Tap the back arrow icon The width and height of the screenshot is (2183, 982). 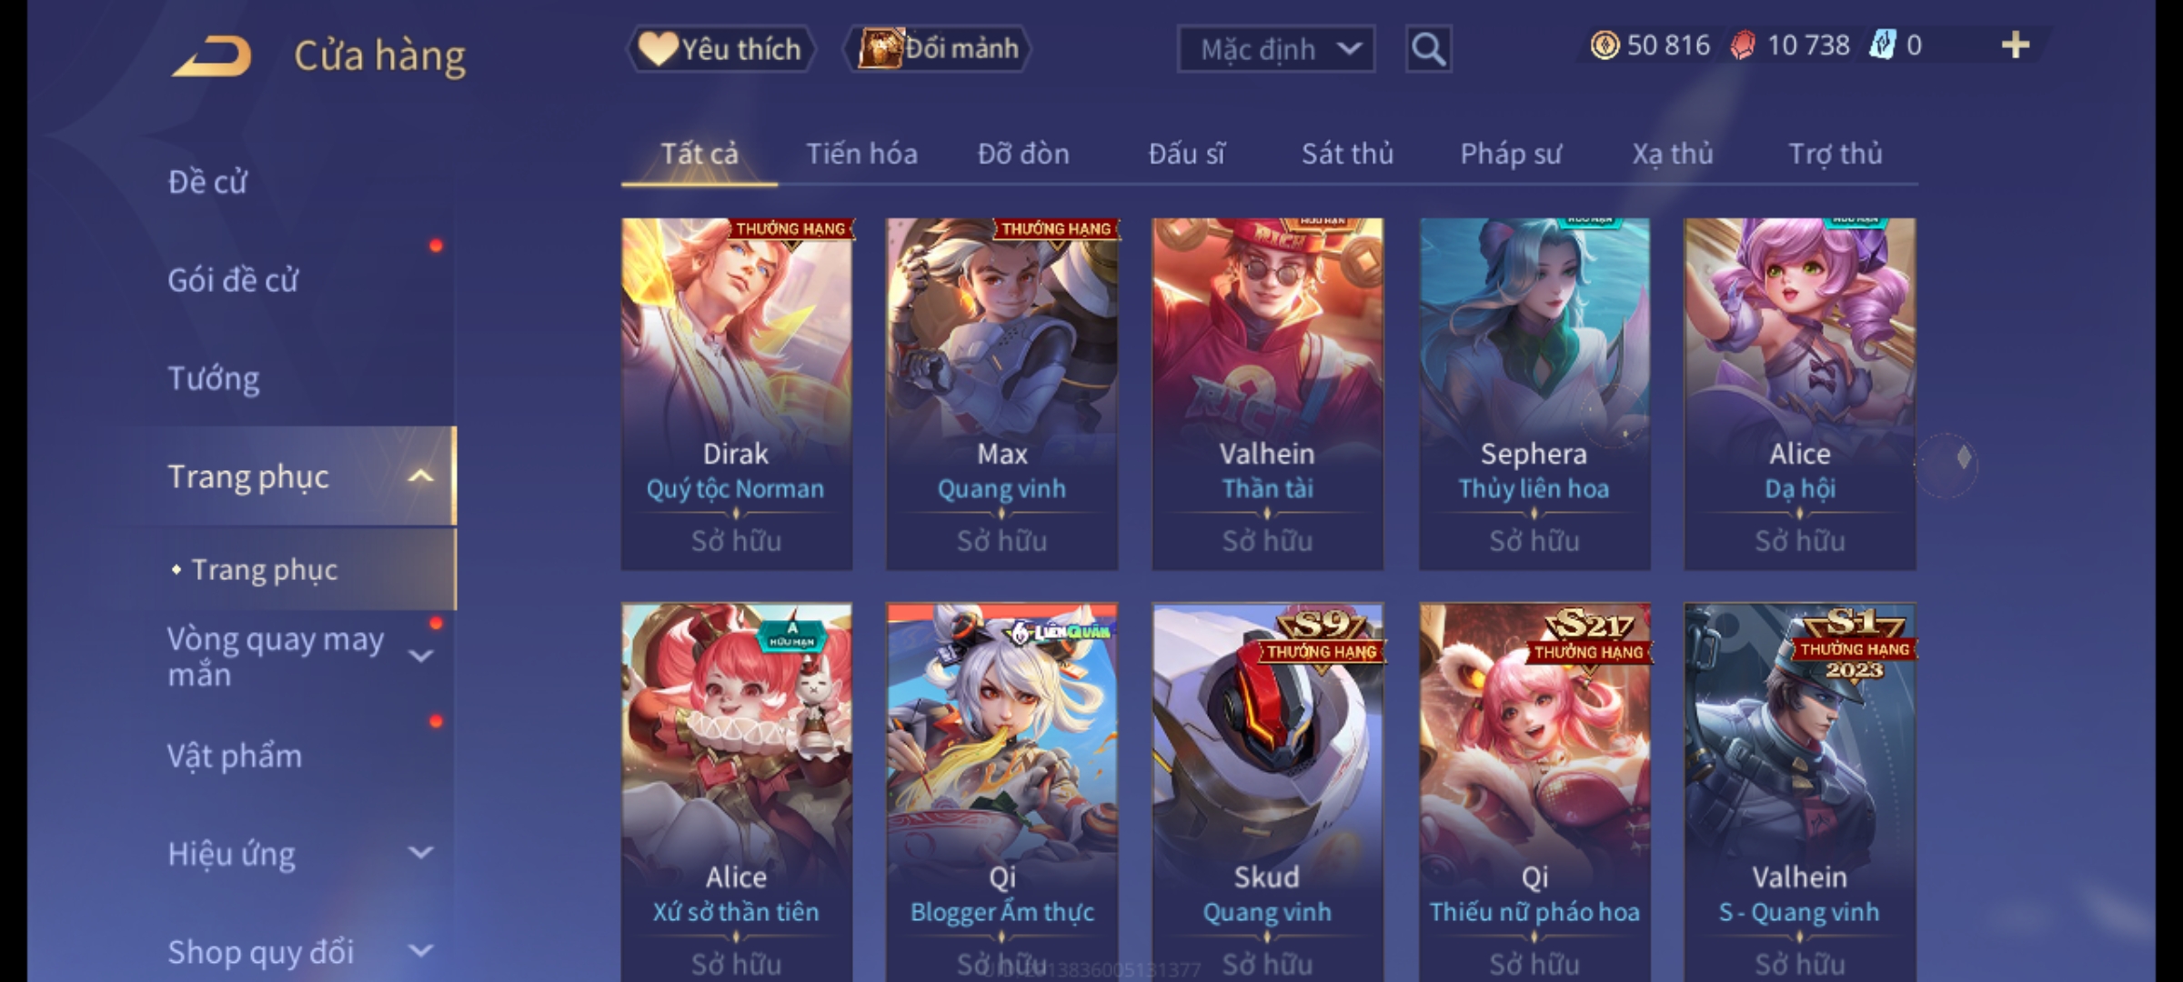click(x=212, y=56)
